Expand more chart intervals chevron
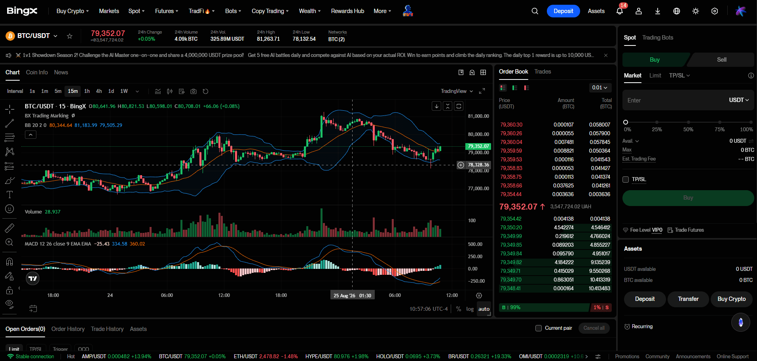The width and height of the screenshot is (757, 361). (x=137, y=91)
